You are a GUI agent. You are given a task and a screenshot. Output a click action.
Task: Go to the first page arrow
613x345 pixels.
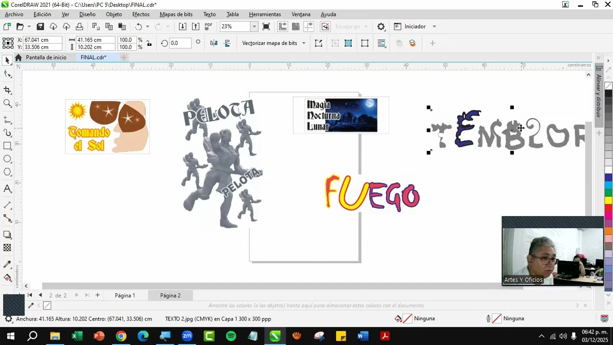(30, 295)
